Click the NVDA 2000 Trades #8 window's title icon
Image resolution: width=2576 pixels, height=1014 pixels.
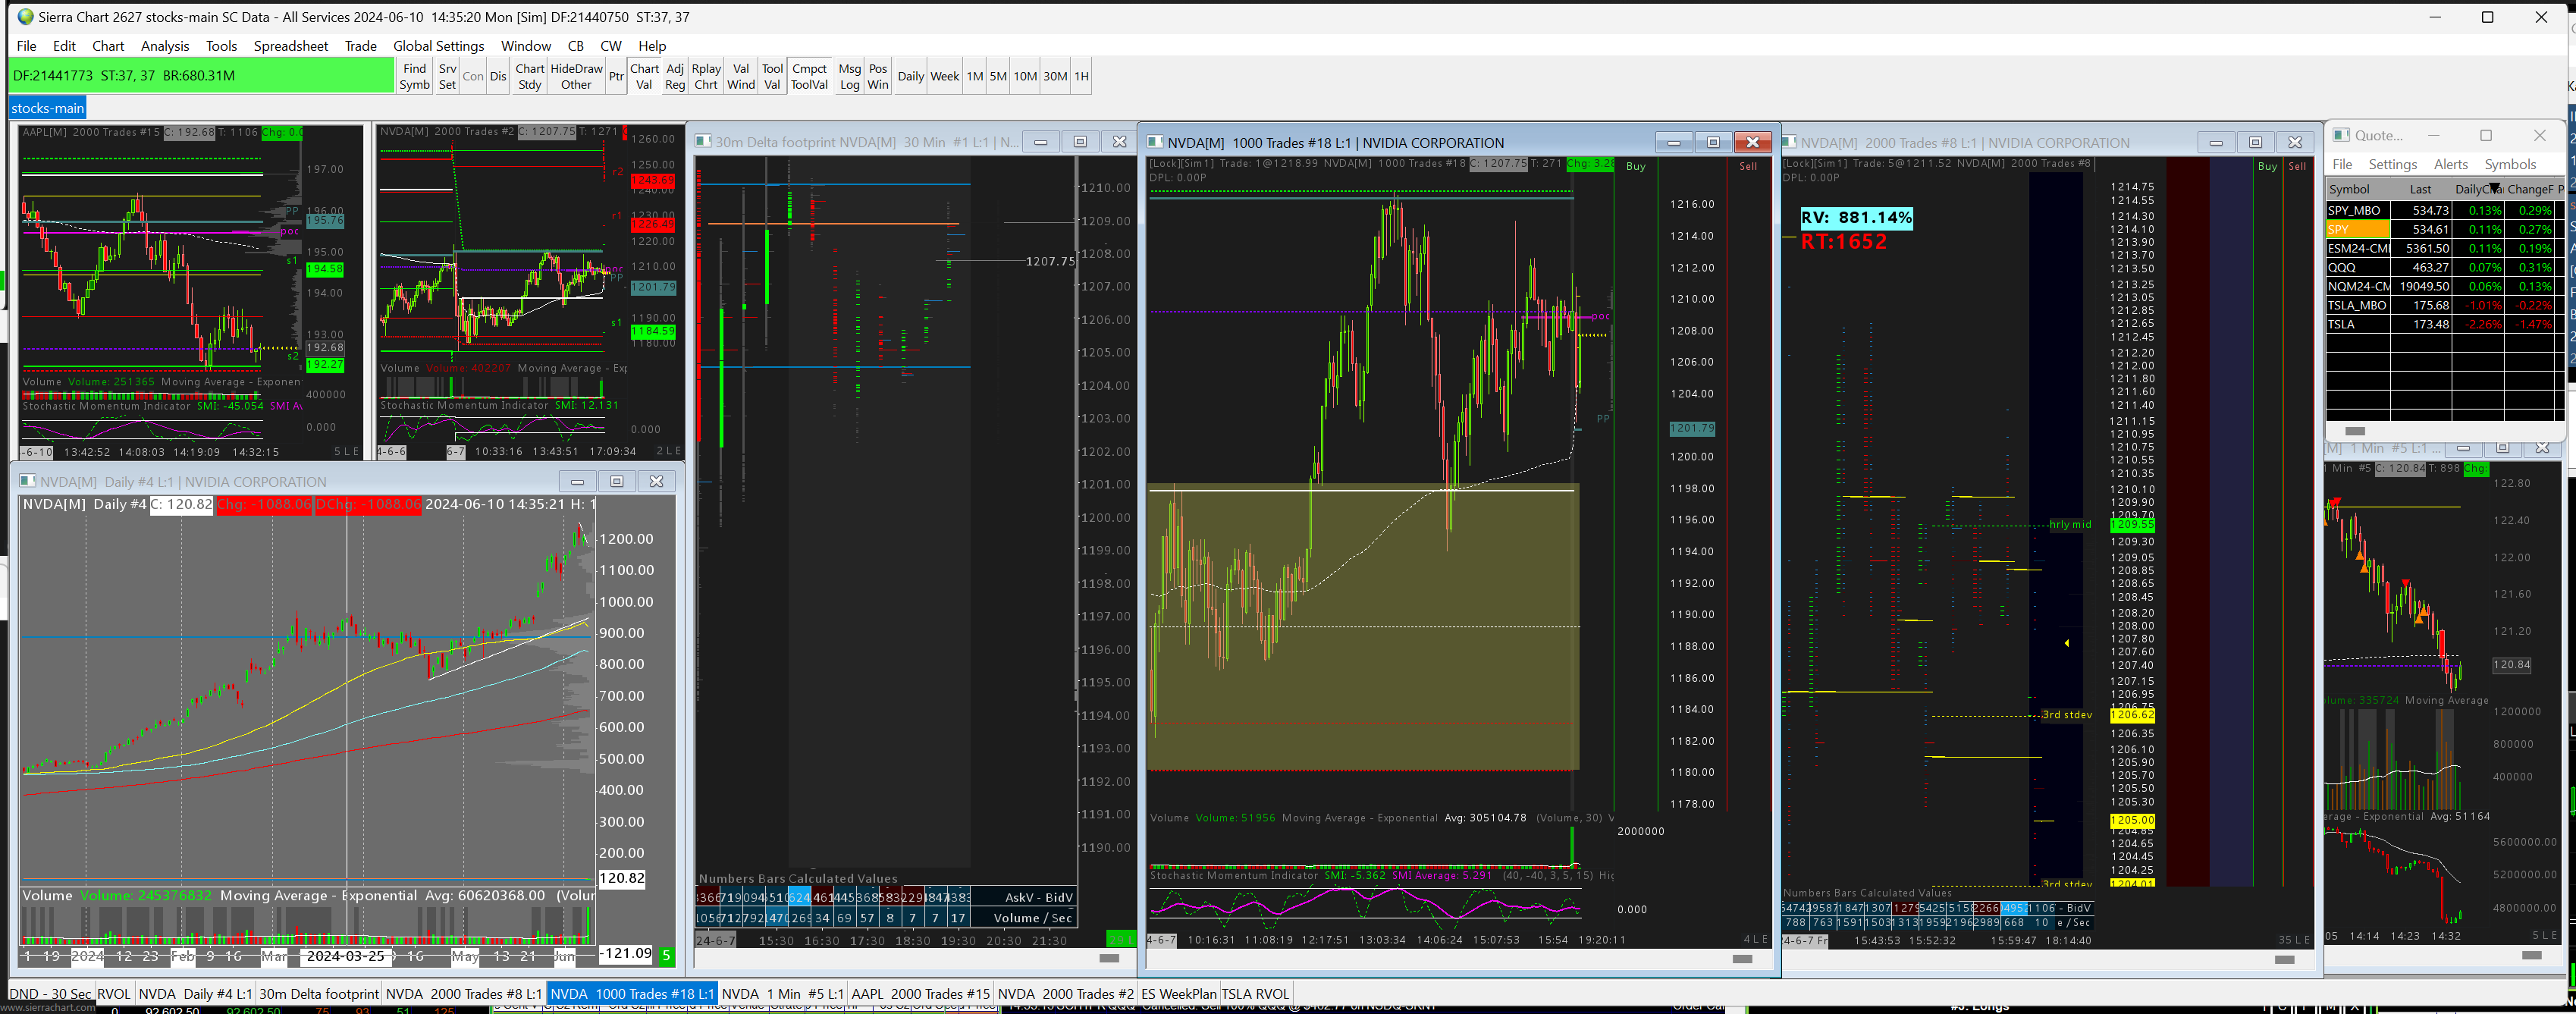[1790, 142]
